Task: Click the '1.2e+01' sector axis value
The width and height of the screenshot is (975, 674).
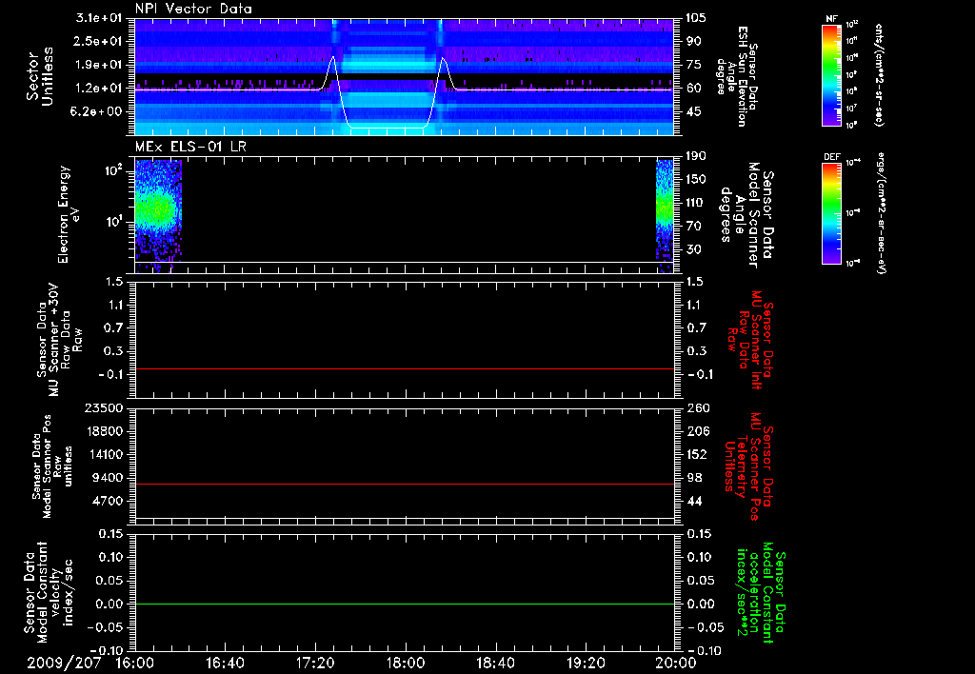Action: click(x=99, y=89)
